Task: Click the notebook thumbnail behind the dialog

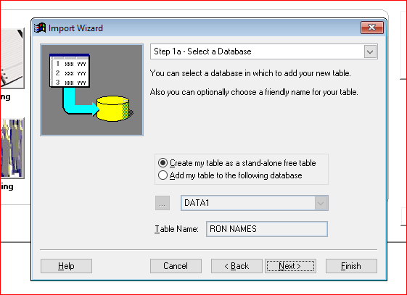Action: pos(12,58)
